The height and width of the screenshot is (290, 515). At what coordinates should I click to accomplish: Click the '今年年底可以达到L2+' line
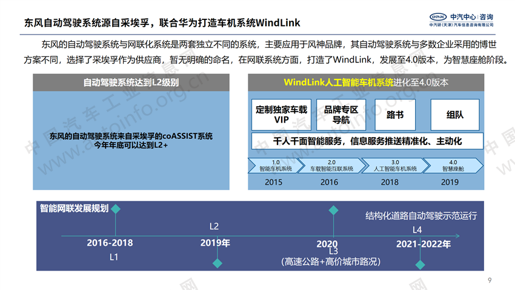(x=131, y=145)
